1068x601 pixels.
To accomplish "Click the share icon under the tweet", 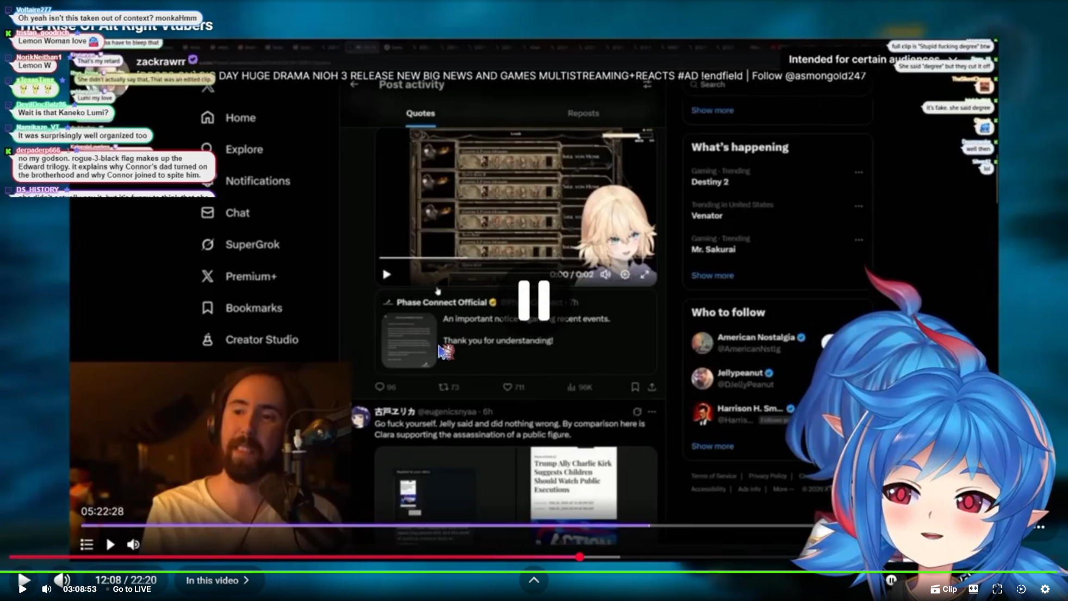I will coord(652,387).
